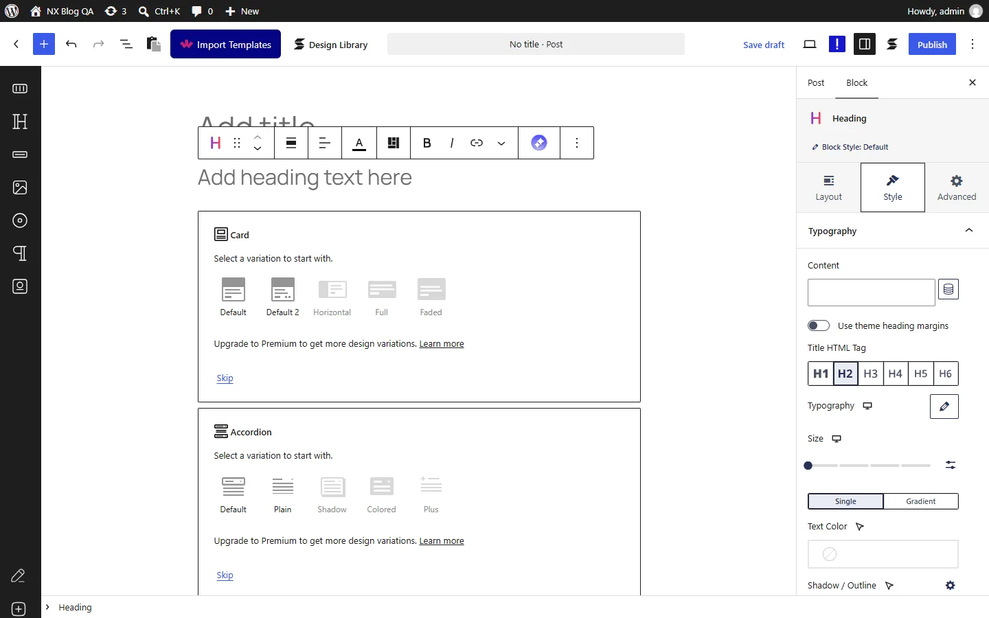Click Skip link in Accordion block
989x618 pixels.
pyautogui.click(x=225, y=575)
